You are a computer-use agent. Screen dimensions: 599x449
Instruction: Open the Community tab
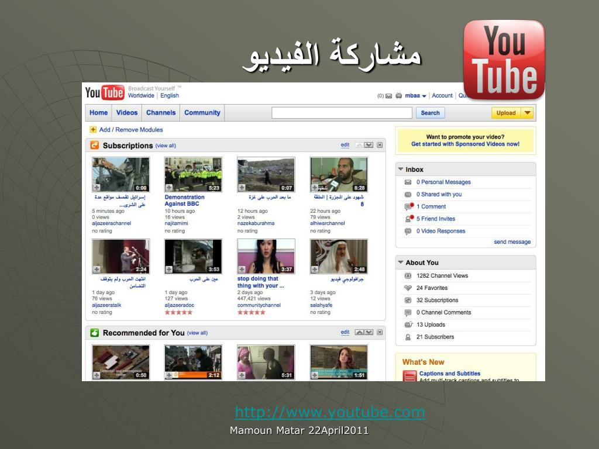202,113
